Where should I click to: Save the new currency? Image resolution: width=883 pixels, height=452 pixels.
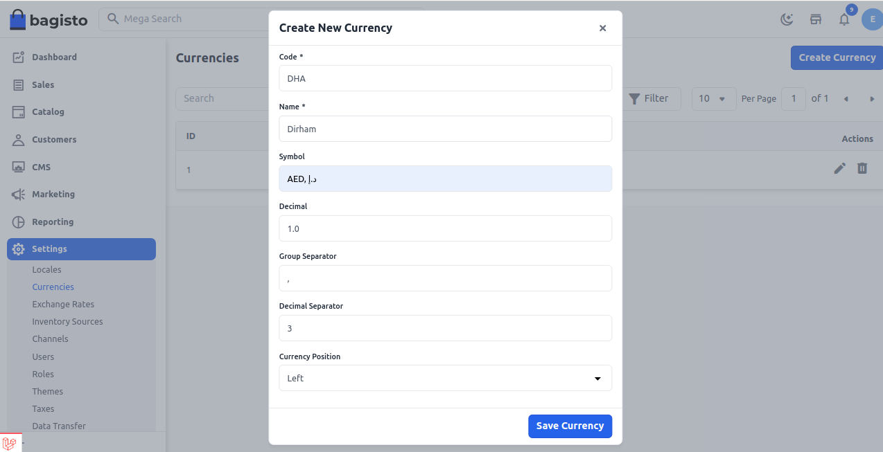click(x=570, y=426)
